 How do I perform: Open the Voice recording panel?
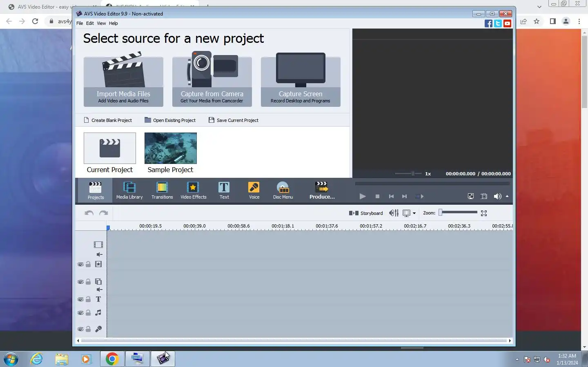tap(254, 190)
